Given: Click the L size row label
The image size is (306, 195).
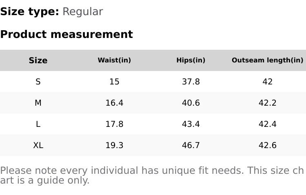Looking at the screenshot, I should coord(38,124).
